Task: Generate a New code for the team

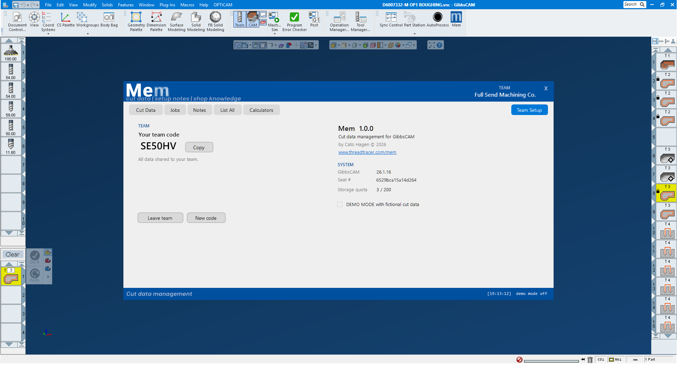Action: coord(206,218)
